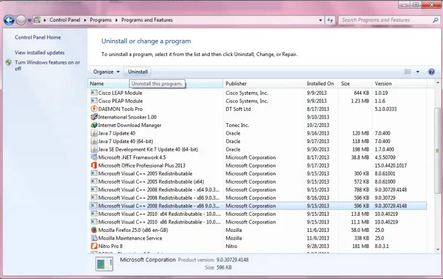Click the scrollbar up arrow

(x=437, y=84)
